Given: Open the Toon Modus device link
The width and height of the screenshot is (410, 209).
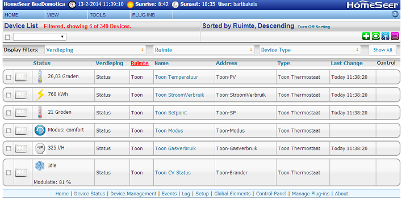Looking at the screenshot, I should [x=169, y=130].
